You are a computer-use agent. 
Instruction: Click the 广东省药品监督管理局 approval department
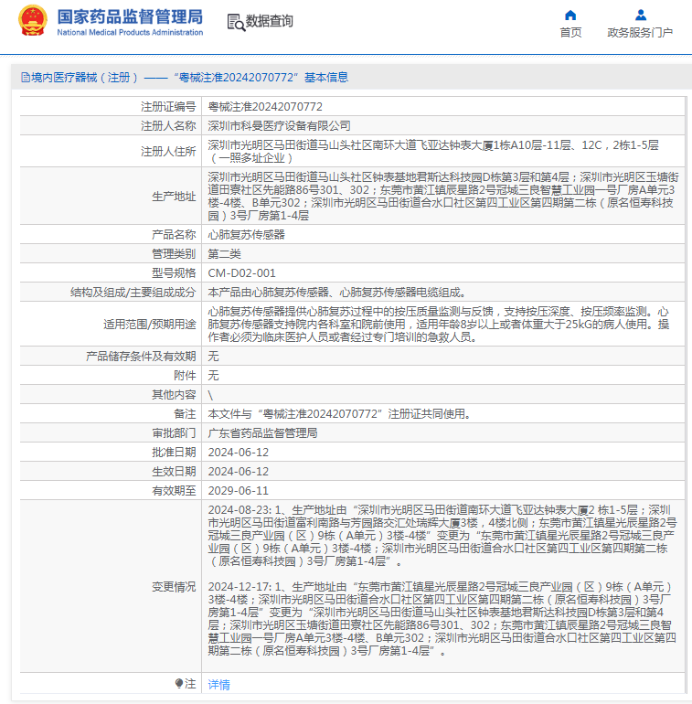click(x=263, y=433)
